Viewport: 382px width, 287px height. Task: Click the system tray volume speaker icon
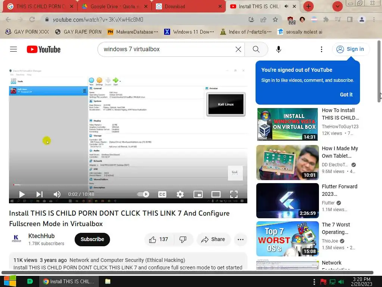coord(341,282)
